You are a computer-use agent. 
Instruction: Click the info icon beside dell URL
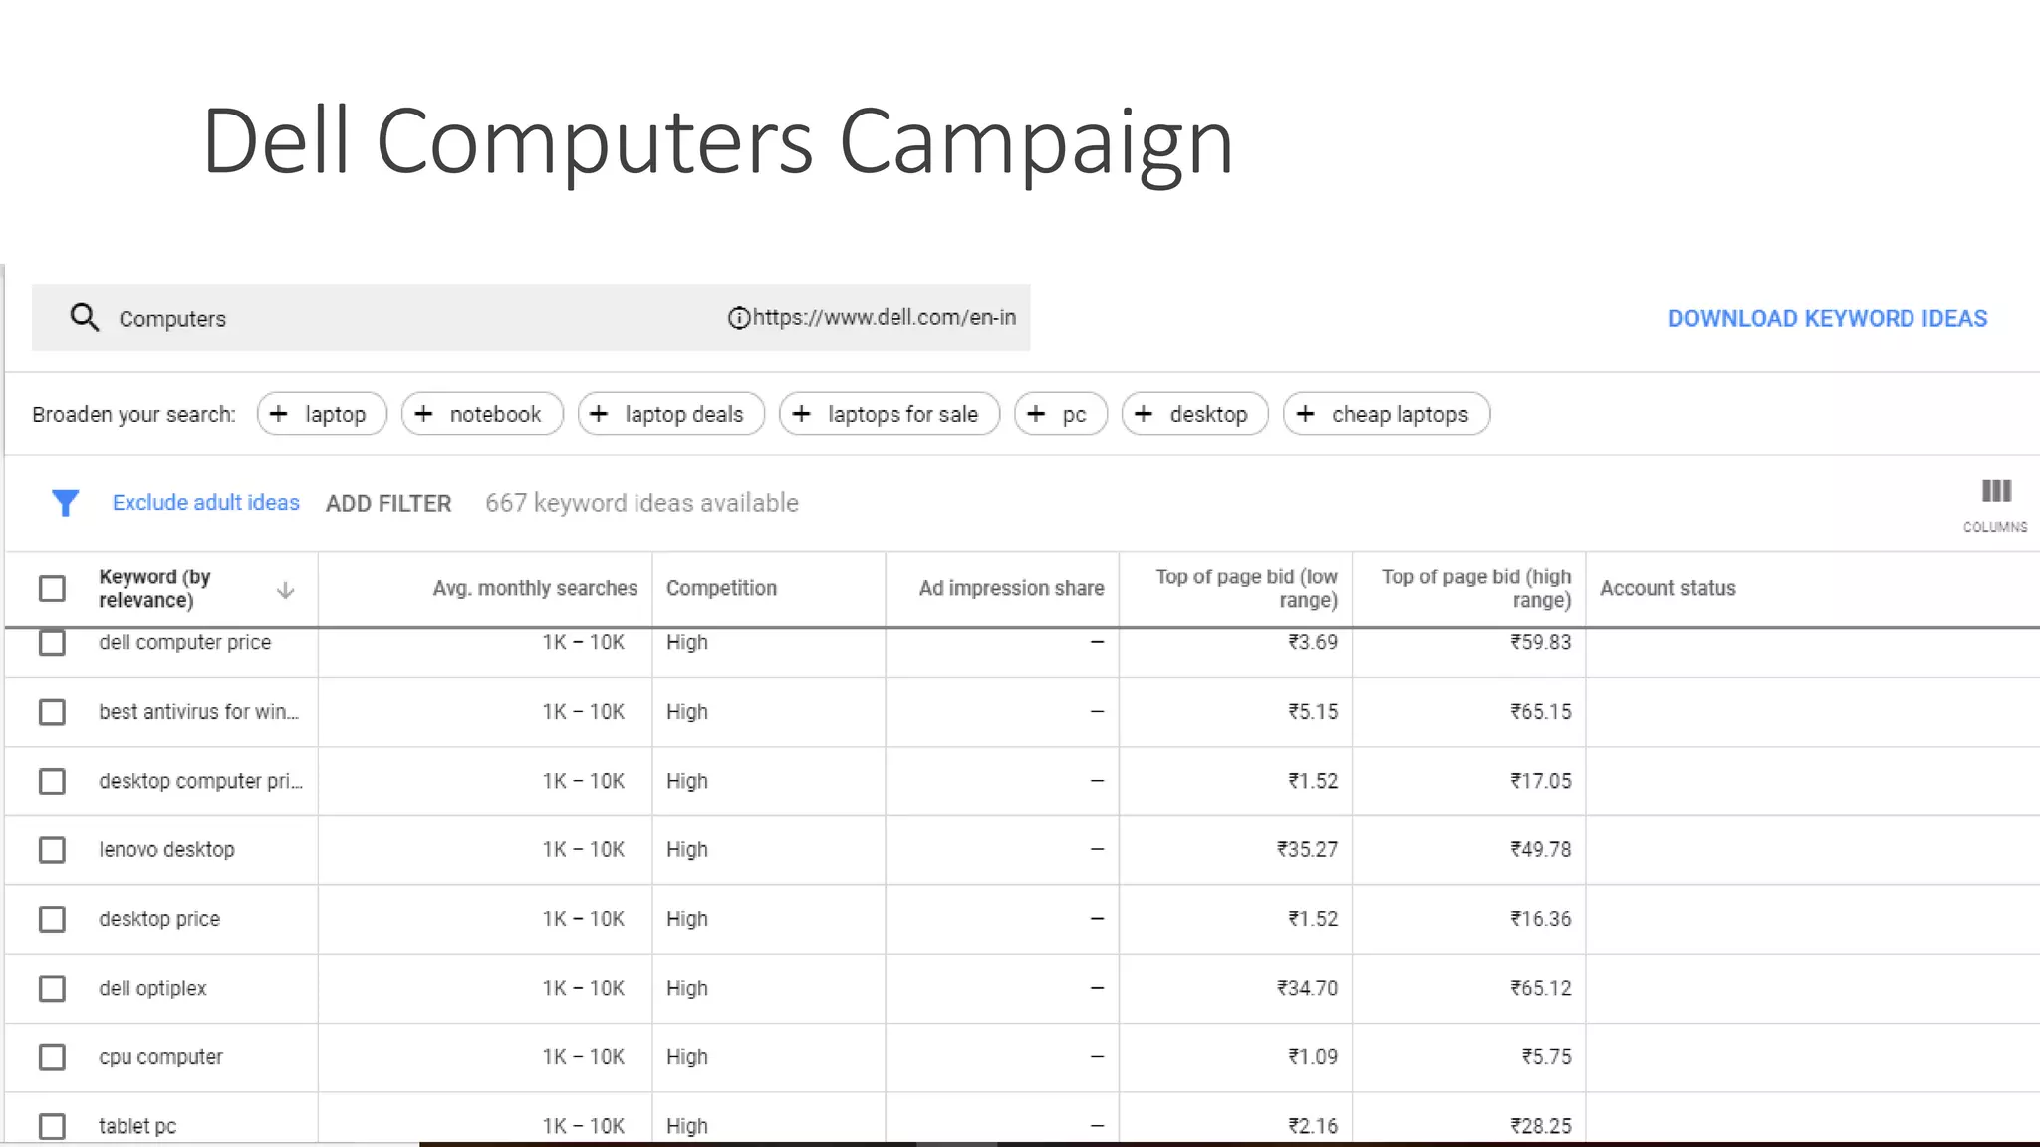[x=738, y=318]
